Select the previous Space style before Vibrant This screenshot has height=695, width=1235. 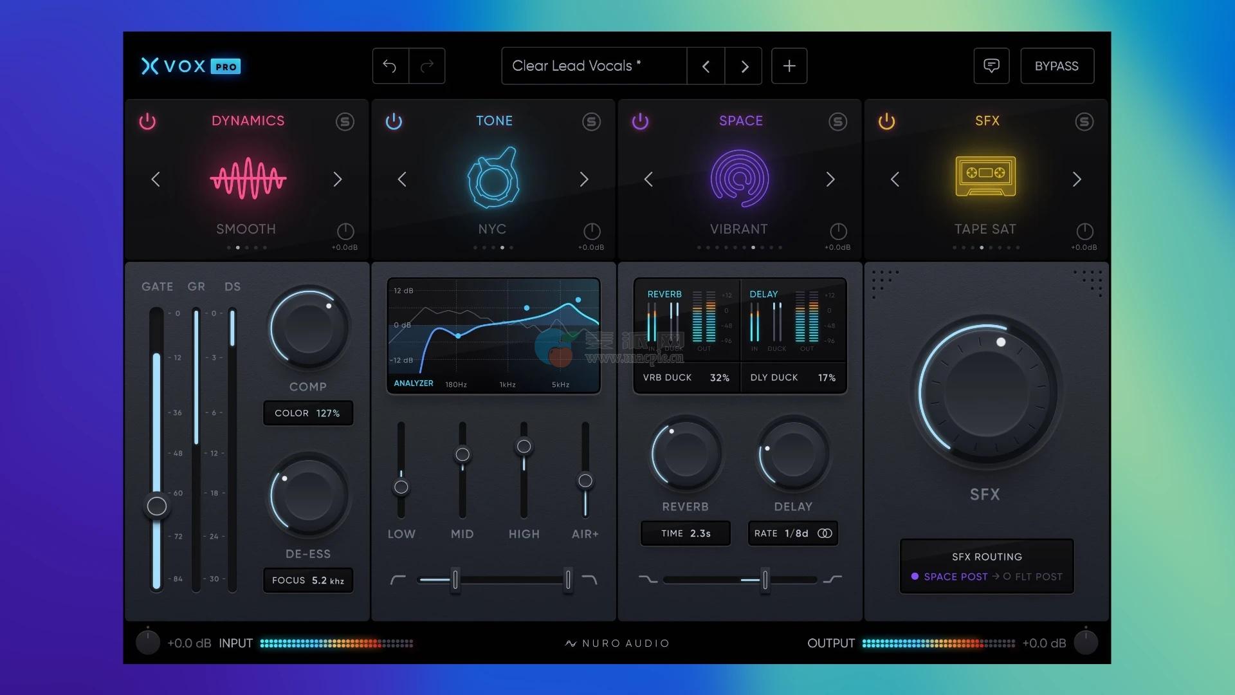click(648, 180)
